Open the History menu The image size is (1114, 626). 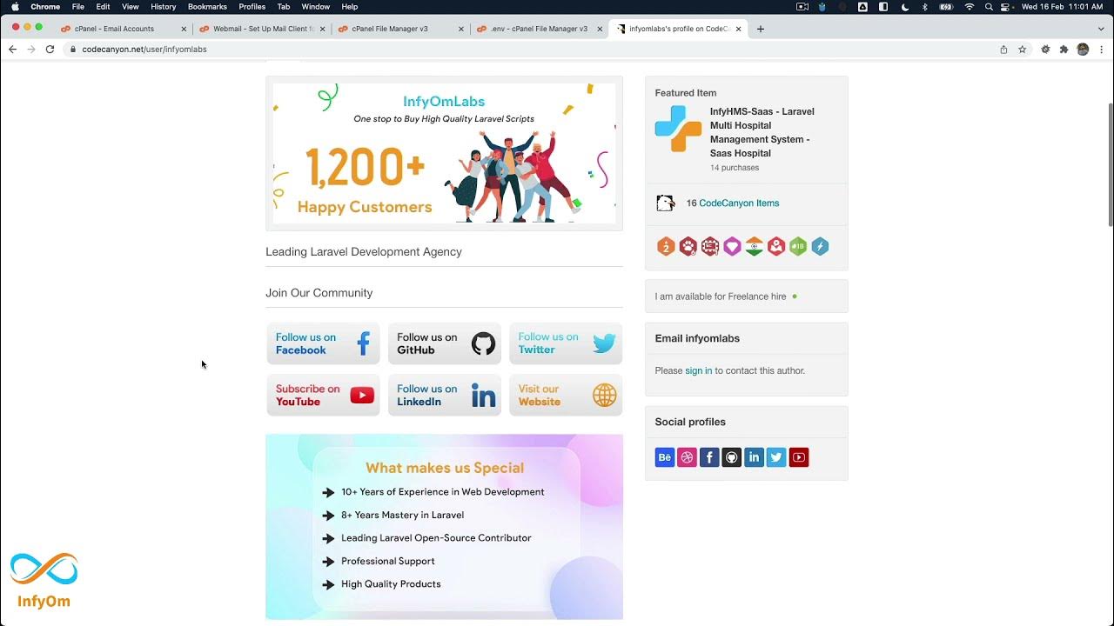click(163, 7)
